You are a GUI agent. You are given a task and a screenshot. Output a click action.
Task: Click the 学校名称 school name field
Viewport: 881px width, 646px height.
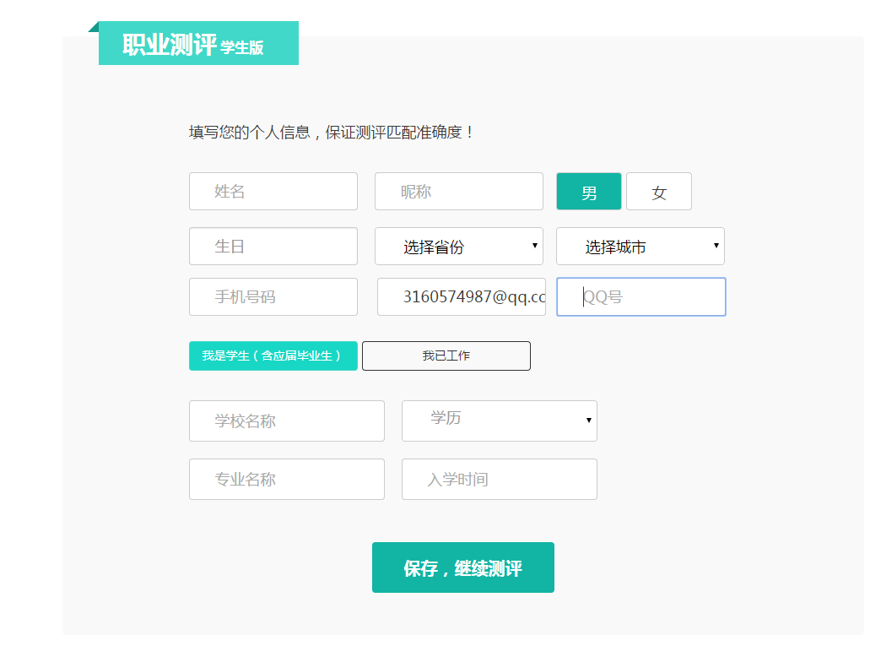click(x=287, y=421)
